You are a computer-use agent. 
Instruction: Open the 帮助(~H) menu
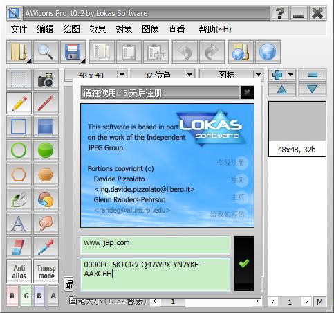215,29
